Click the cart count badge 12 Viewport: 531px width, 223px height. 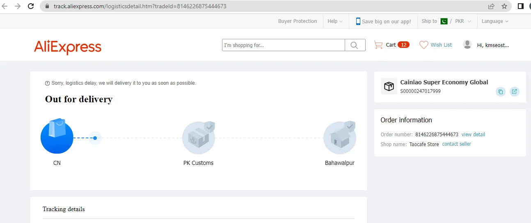coord(403,45)
